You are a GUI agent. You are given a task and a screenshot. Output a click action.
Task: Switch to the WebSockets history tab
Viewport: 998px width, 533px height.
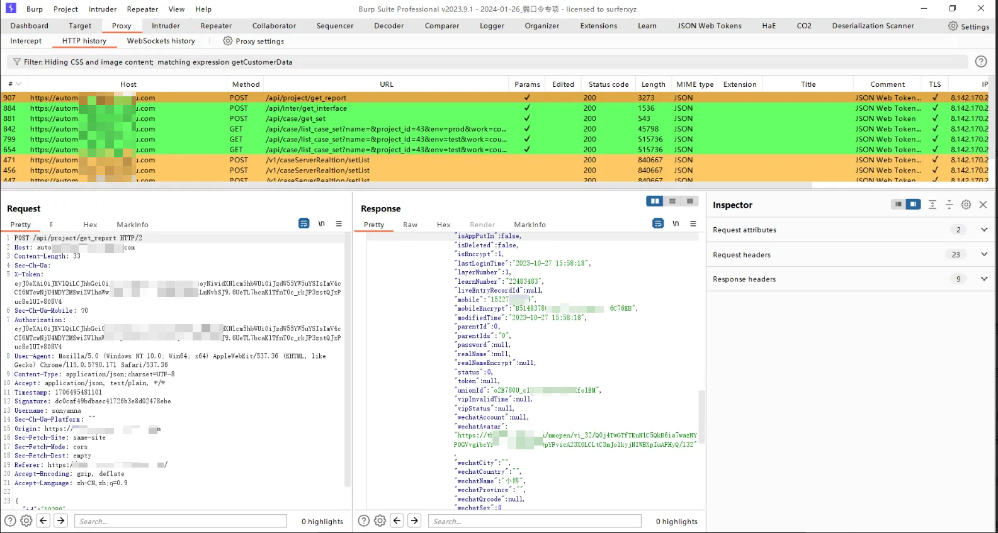(161, 41)
